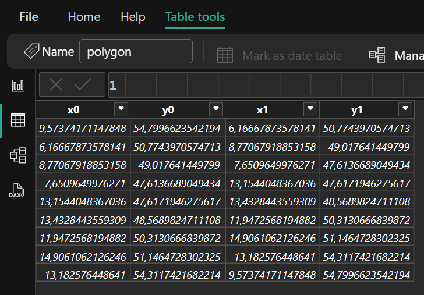The image size is (424, 295).
Task: Commit formula with checkmark icon
Action: coord(83,84)
